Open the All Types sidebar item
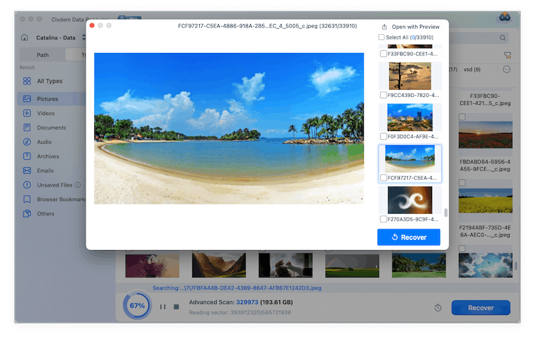 [x=49, y=81]
